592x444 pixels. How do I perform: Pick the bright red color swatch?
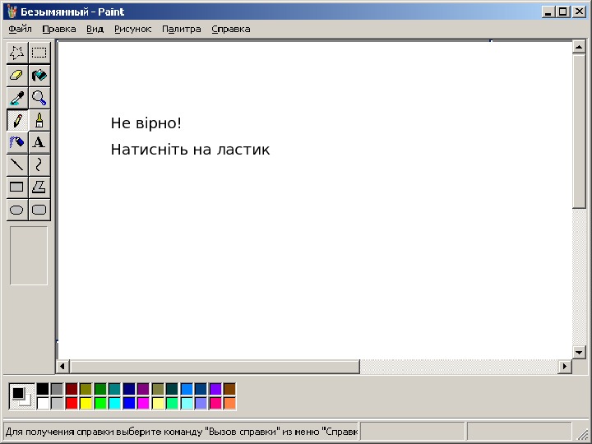click(72, 403)
